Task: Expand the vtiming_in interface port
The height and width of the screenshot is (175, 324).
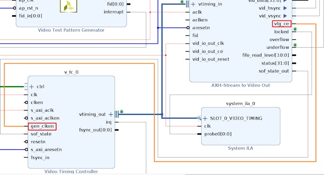Action: click(193, 4)
